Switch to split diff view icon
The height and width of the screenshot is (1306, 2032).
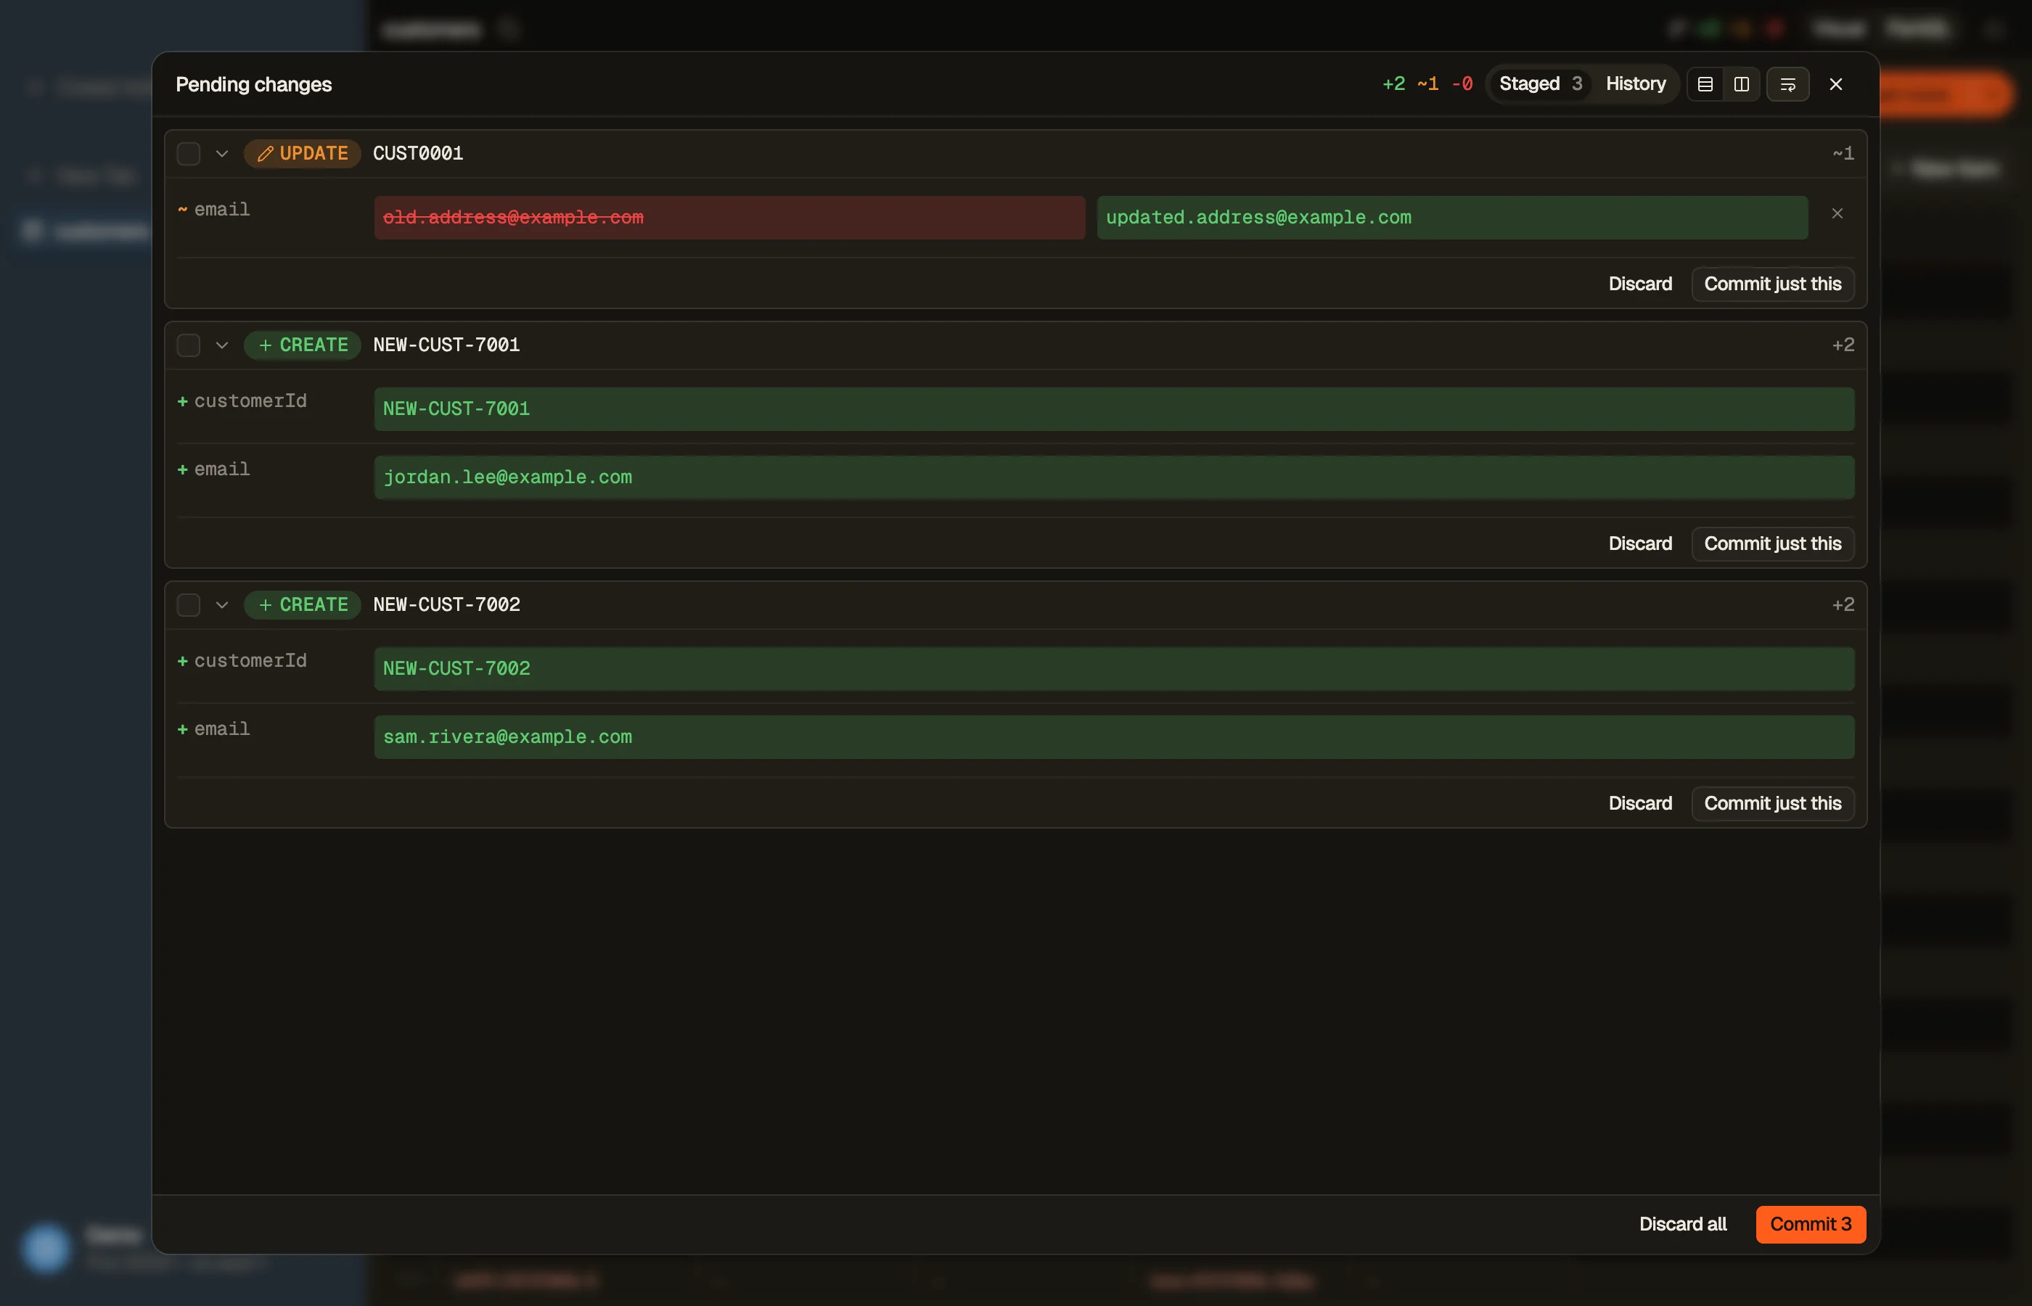pos(1741,84)
